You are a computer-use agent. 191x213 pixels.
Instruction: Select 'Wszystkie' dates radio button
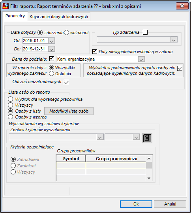[x=51, y=68]
